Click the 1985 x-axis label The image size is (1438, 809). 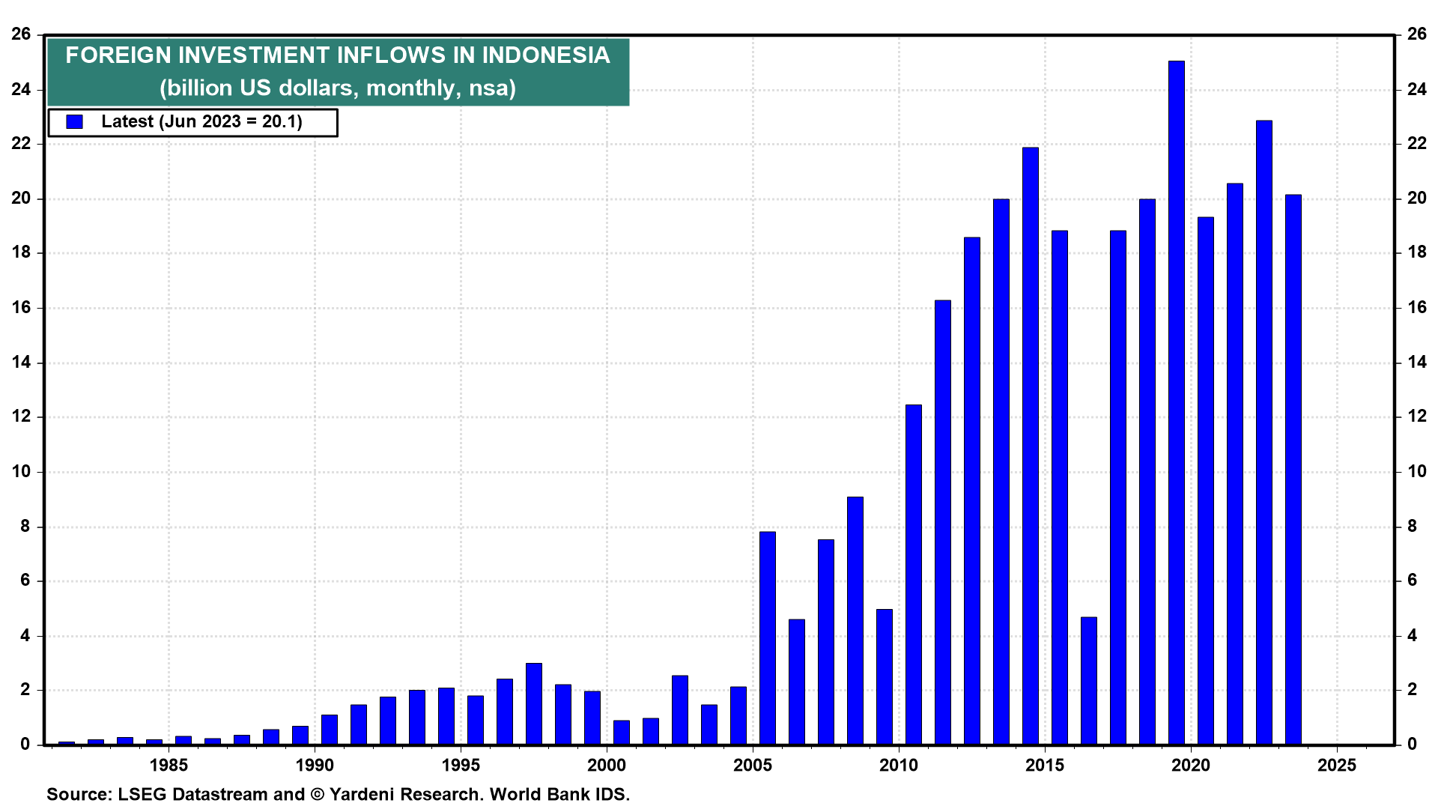(169, 765)
